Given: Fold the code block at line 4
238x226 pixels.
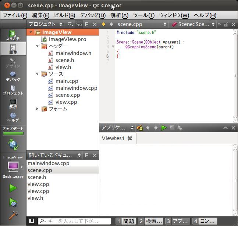Looking at the screenshot, I should click(113, 47).
